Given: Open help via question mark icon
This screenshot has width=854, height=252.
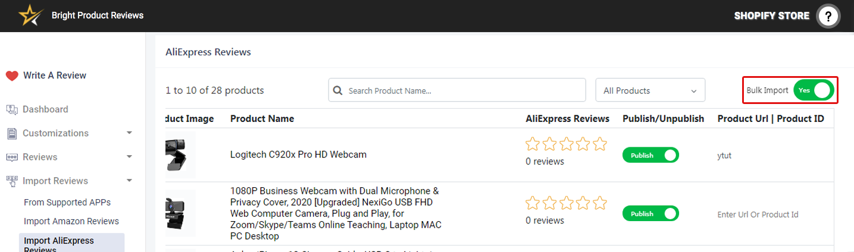Looking at the screenshot, I should 828,16.
